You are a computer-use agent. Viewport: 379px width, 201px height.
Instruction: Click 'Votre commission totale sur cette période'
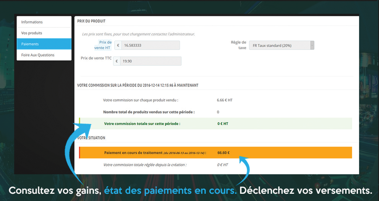point(142,124)
